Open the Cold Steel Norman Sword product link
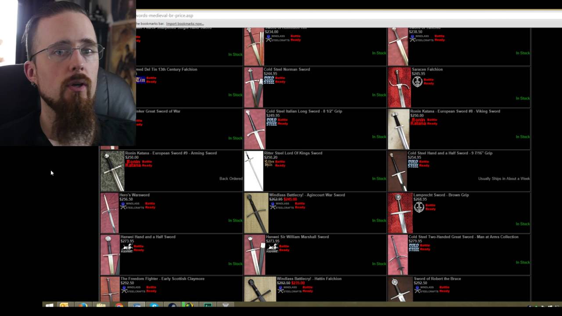Screen dimensions: 562x316 pyautogui.click(x=287, y=69)
